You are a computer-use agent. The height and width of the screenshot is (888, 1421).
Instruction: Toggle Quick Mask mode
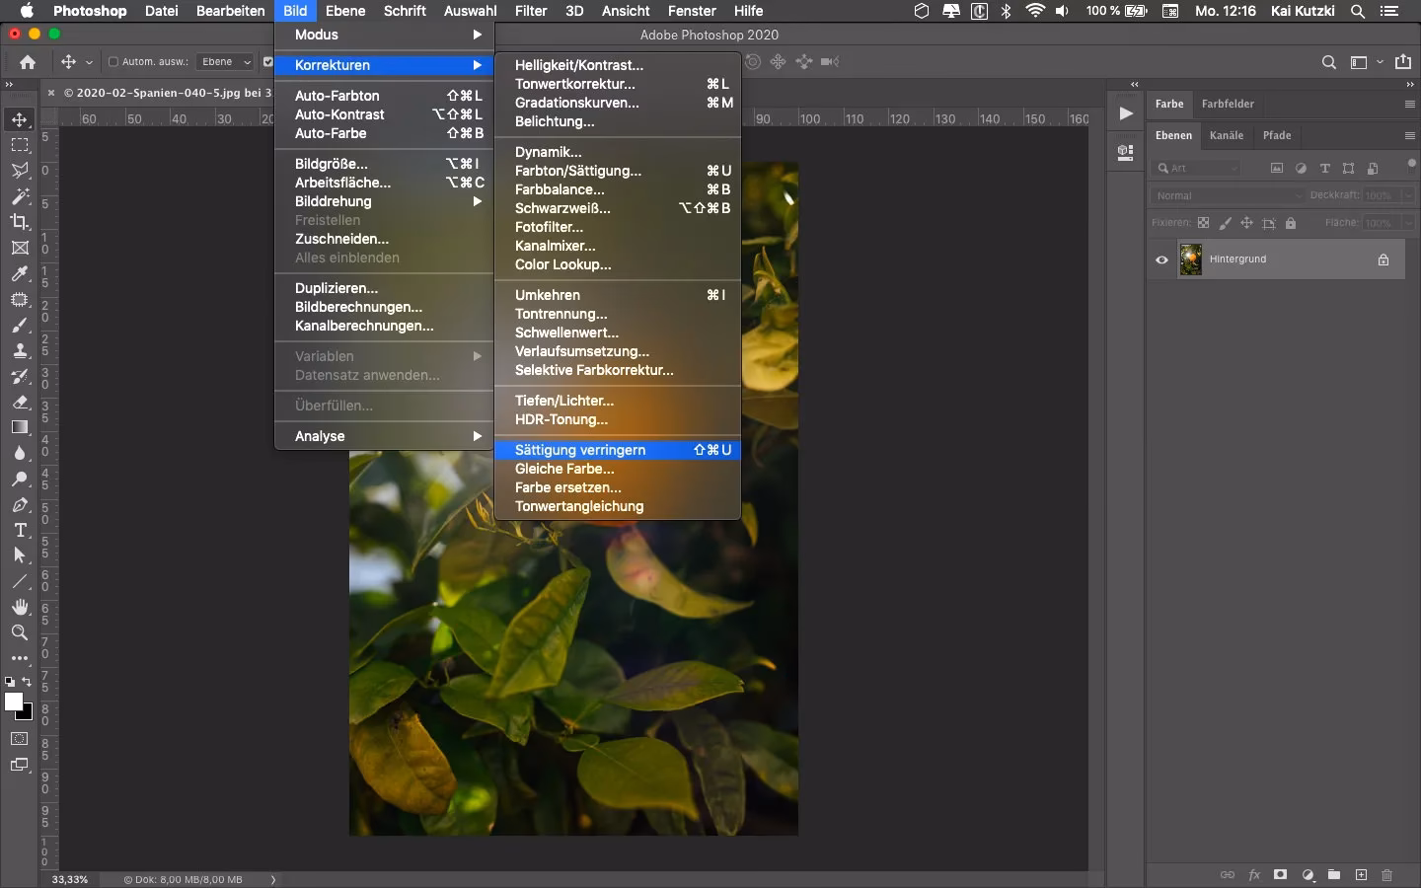(20, 739)
